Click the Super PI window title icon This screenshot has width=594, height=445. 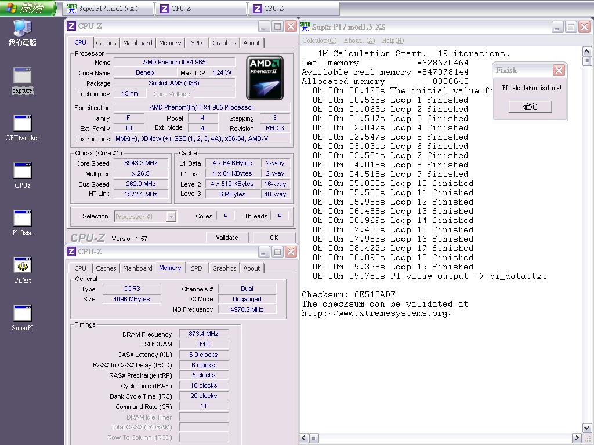coord(305,27)
